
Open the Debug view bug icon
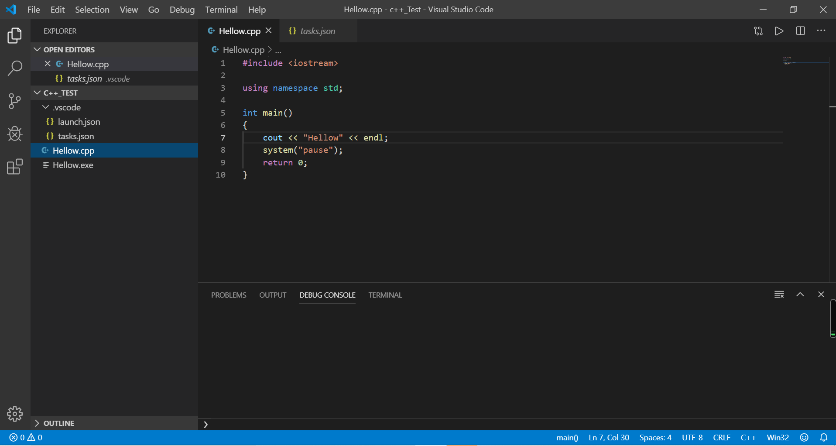pyautogui.click(x=15, y=134)
